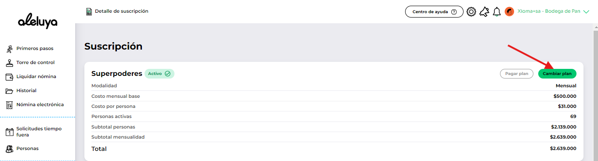Click the aleluya logo
598x161 pixels.
[38, 22]
